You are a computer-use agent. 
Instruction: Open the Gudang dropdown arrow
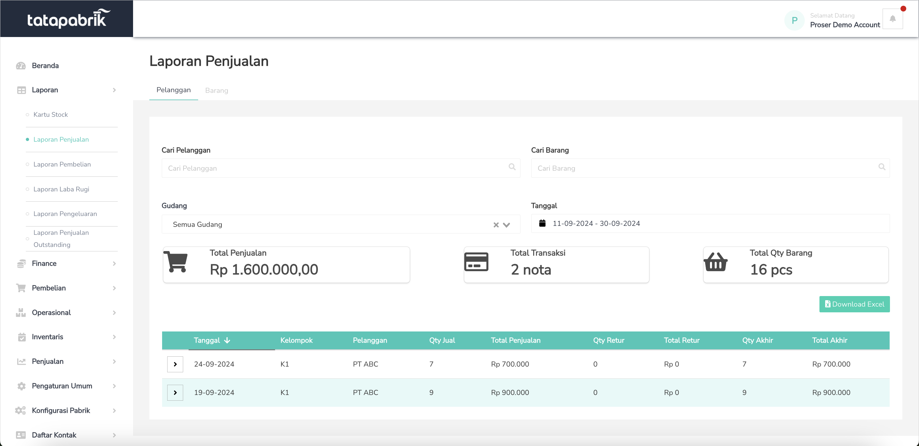(506, 225)
